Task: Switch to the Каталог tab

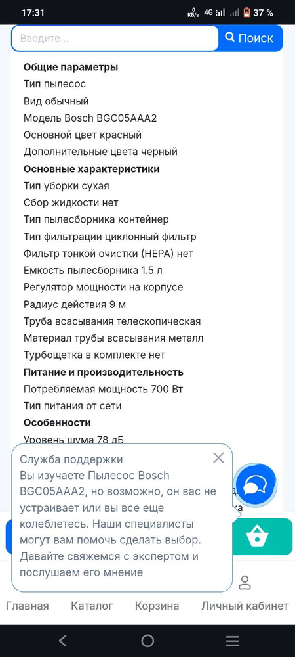Action: tap(92, 606)
